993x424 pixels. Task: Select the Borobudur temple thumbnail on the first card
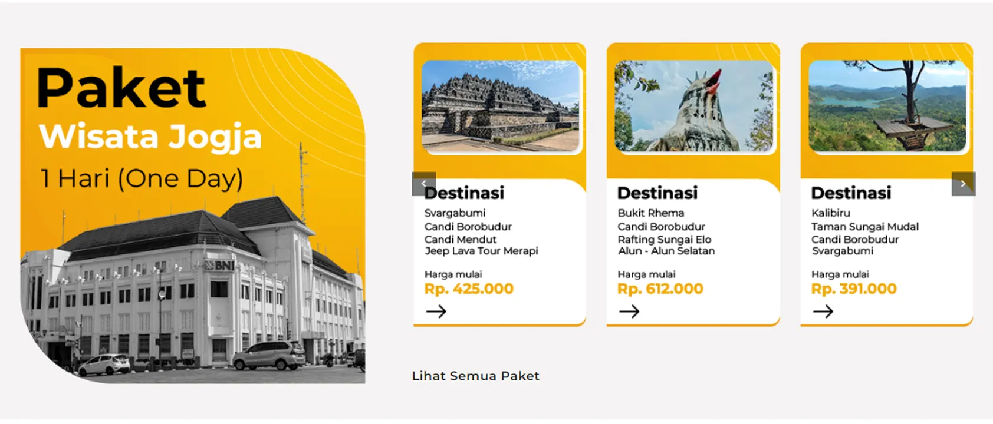[500, 107]
